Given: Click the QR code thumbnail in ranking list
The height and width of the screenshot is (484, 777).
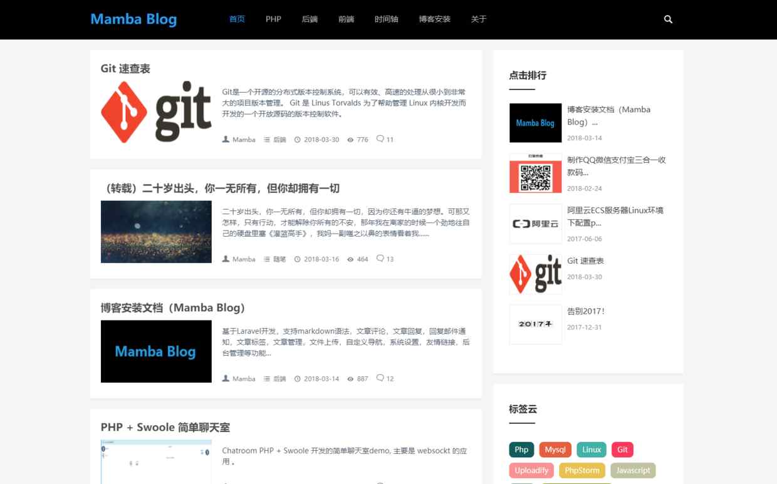Looking at the screenshot, I should point(535,173).
